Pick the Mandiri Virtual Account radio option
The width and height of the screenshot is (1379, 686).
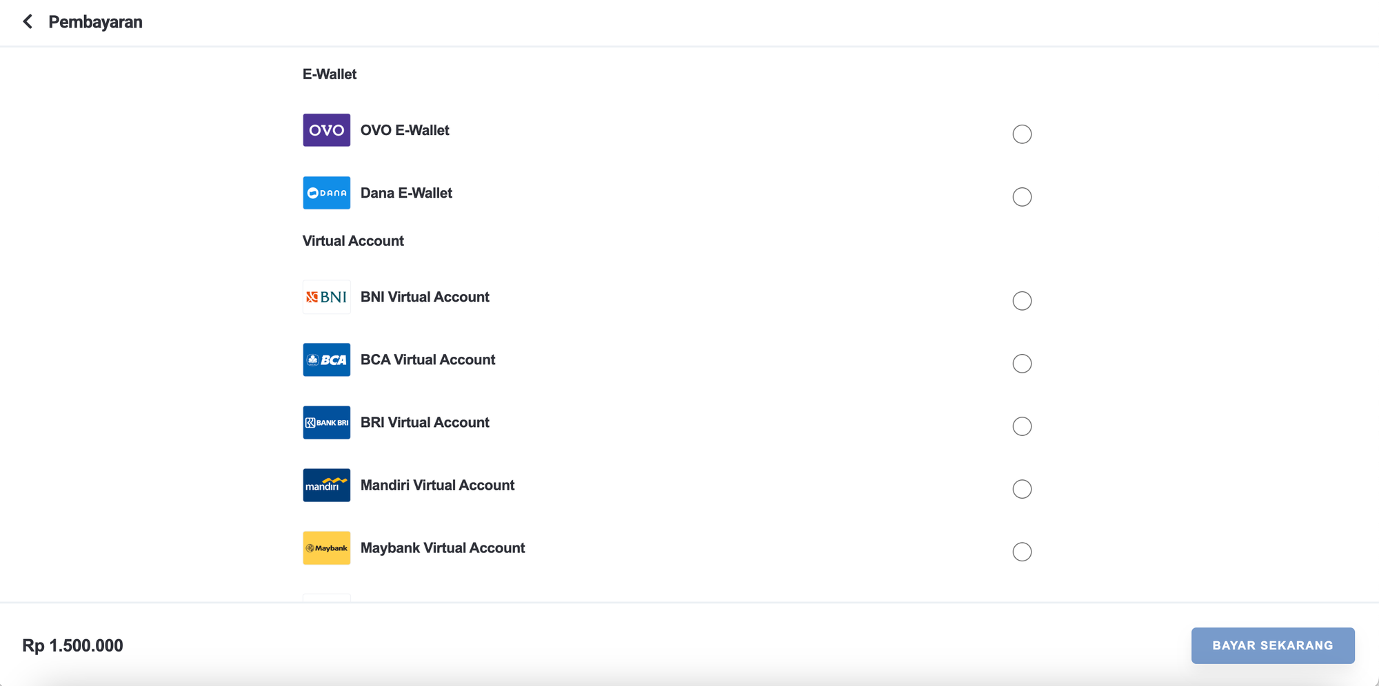(1022, 488)
